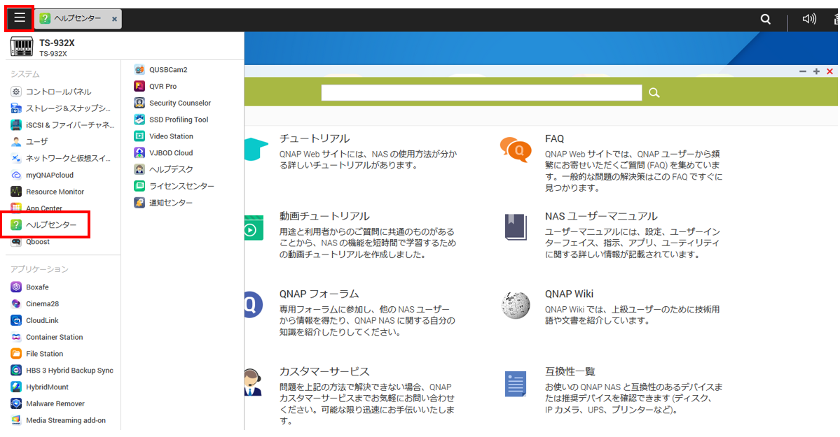Open the QNAP Wiki link

pos(569,294)
